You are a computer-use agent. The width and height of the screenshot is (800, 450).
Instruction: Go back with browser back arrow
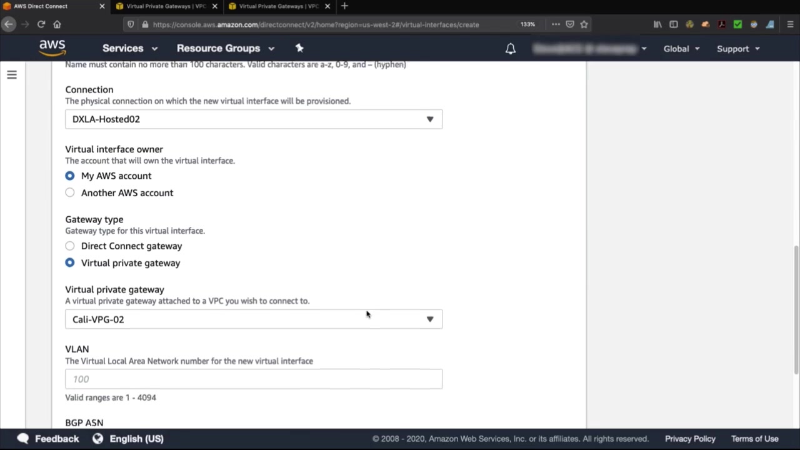coord(8,24)
